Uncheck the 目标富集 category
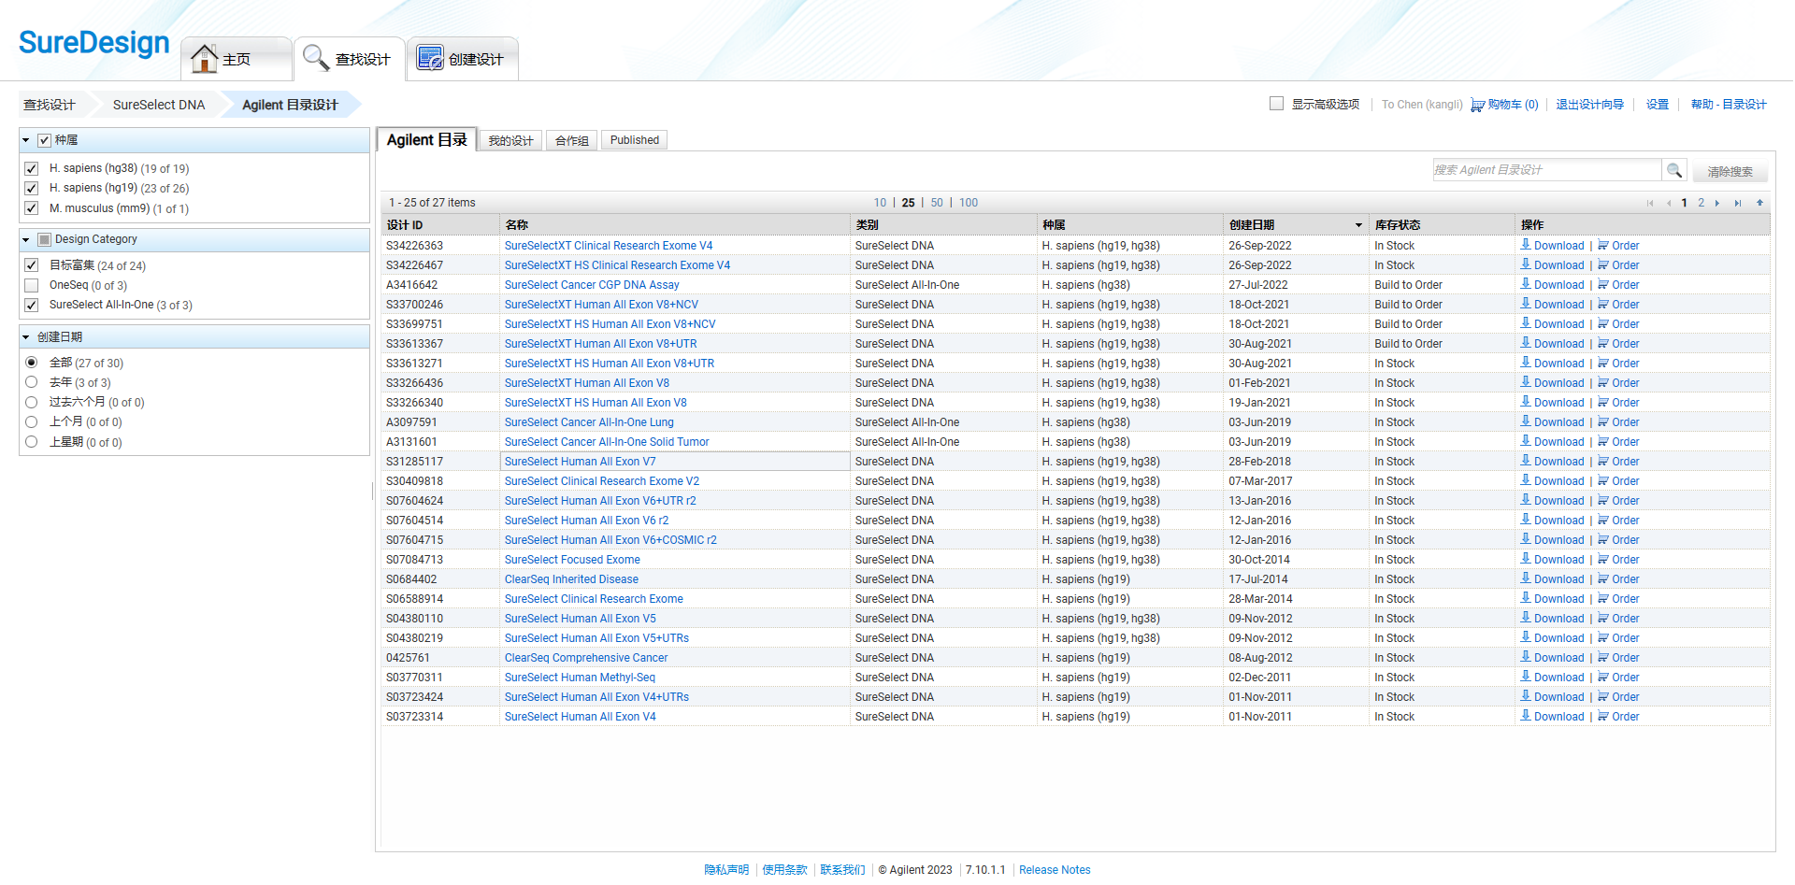This screenshot has width=1795, height=885. pyautogui.click(x=32, y=265)
